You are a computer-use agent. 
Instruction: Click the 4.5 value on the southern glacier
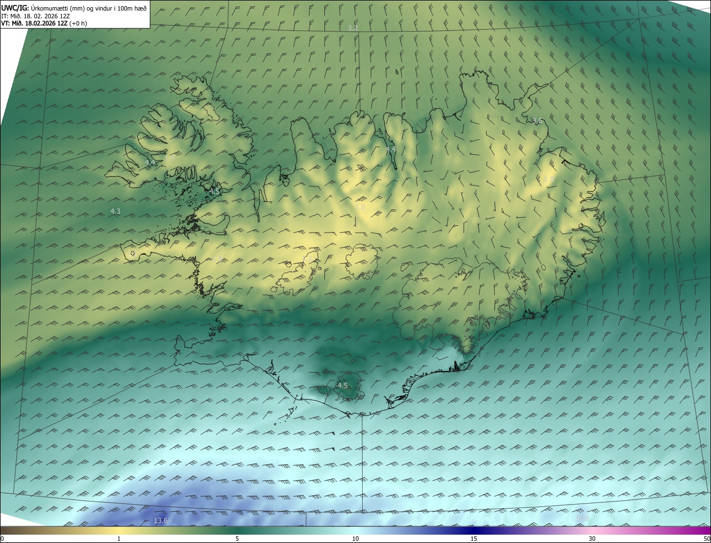point(343,385)
